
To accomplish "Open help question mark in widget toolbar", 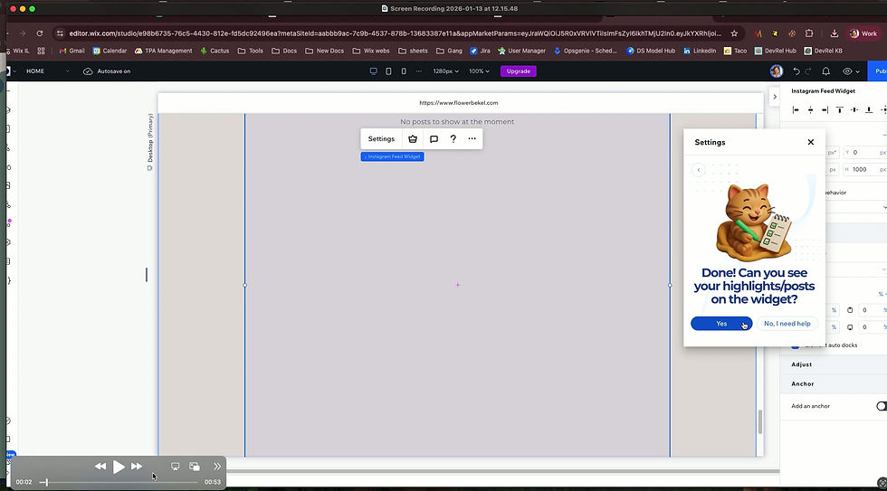I will [x=453, y=139].
